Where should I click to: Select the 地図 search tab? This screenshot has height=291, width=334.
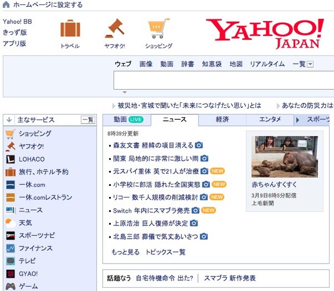coord(236,64)
